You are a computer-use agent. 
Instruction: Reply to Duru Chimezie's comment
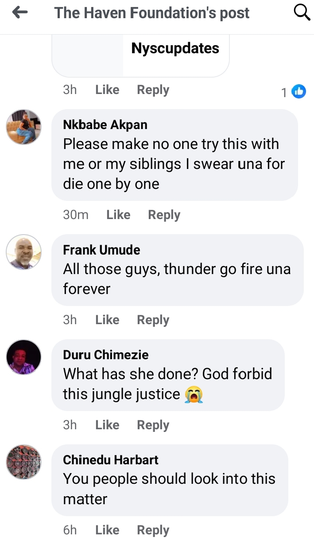click(x=153, y=425)
